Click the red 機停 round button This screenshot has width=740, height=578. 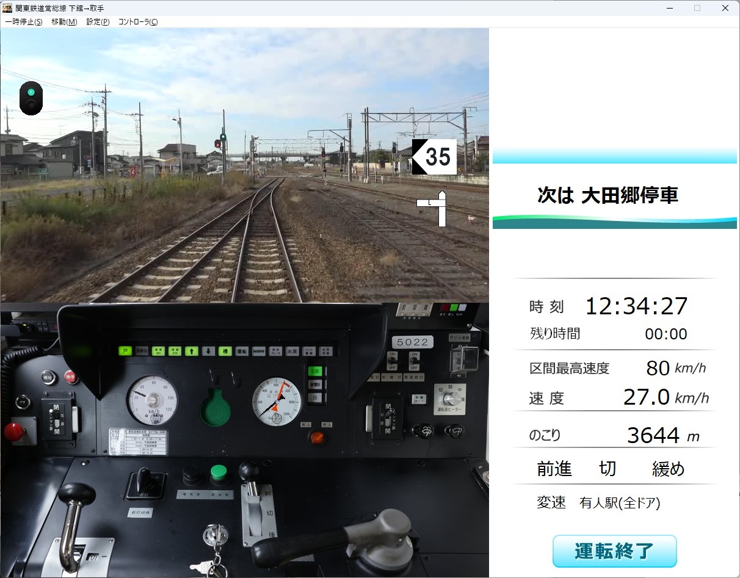coord(71,377)
